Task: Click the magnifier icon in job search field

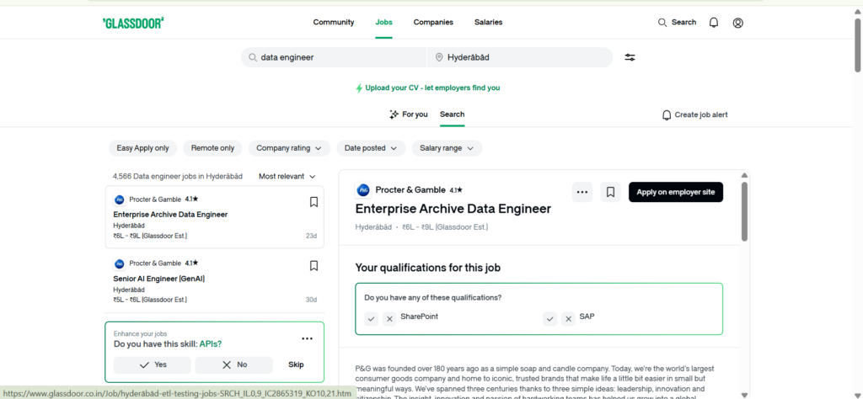Action: click(x=253, y=57)
